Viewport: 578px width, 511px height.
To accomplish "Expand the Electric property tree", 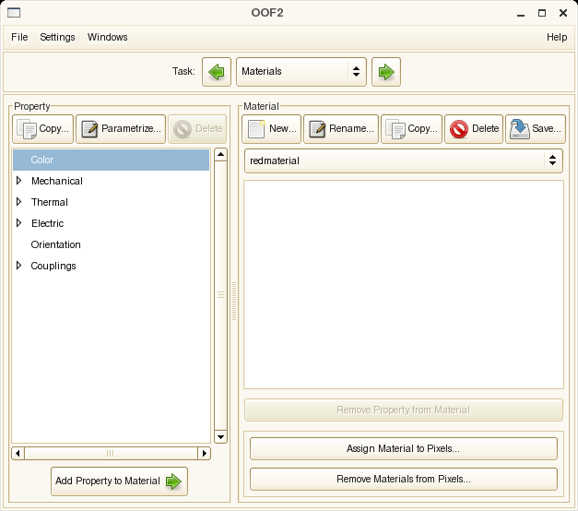I will click(x=18, y=223).
